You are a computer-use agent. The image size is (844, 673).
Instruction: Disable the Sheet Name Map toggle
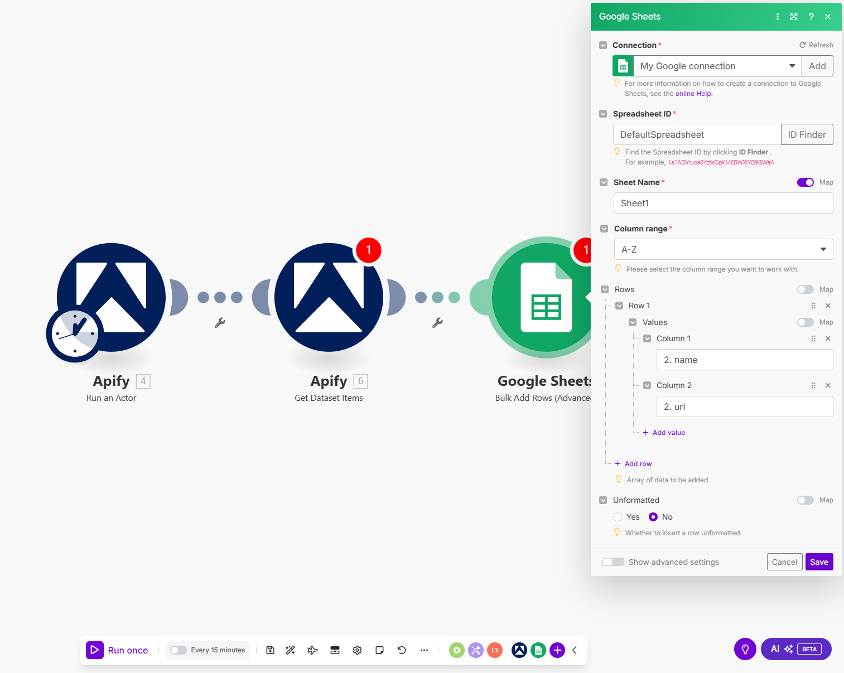805,182
